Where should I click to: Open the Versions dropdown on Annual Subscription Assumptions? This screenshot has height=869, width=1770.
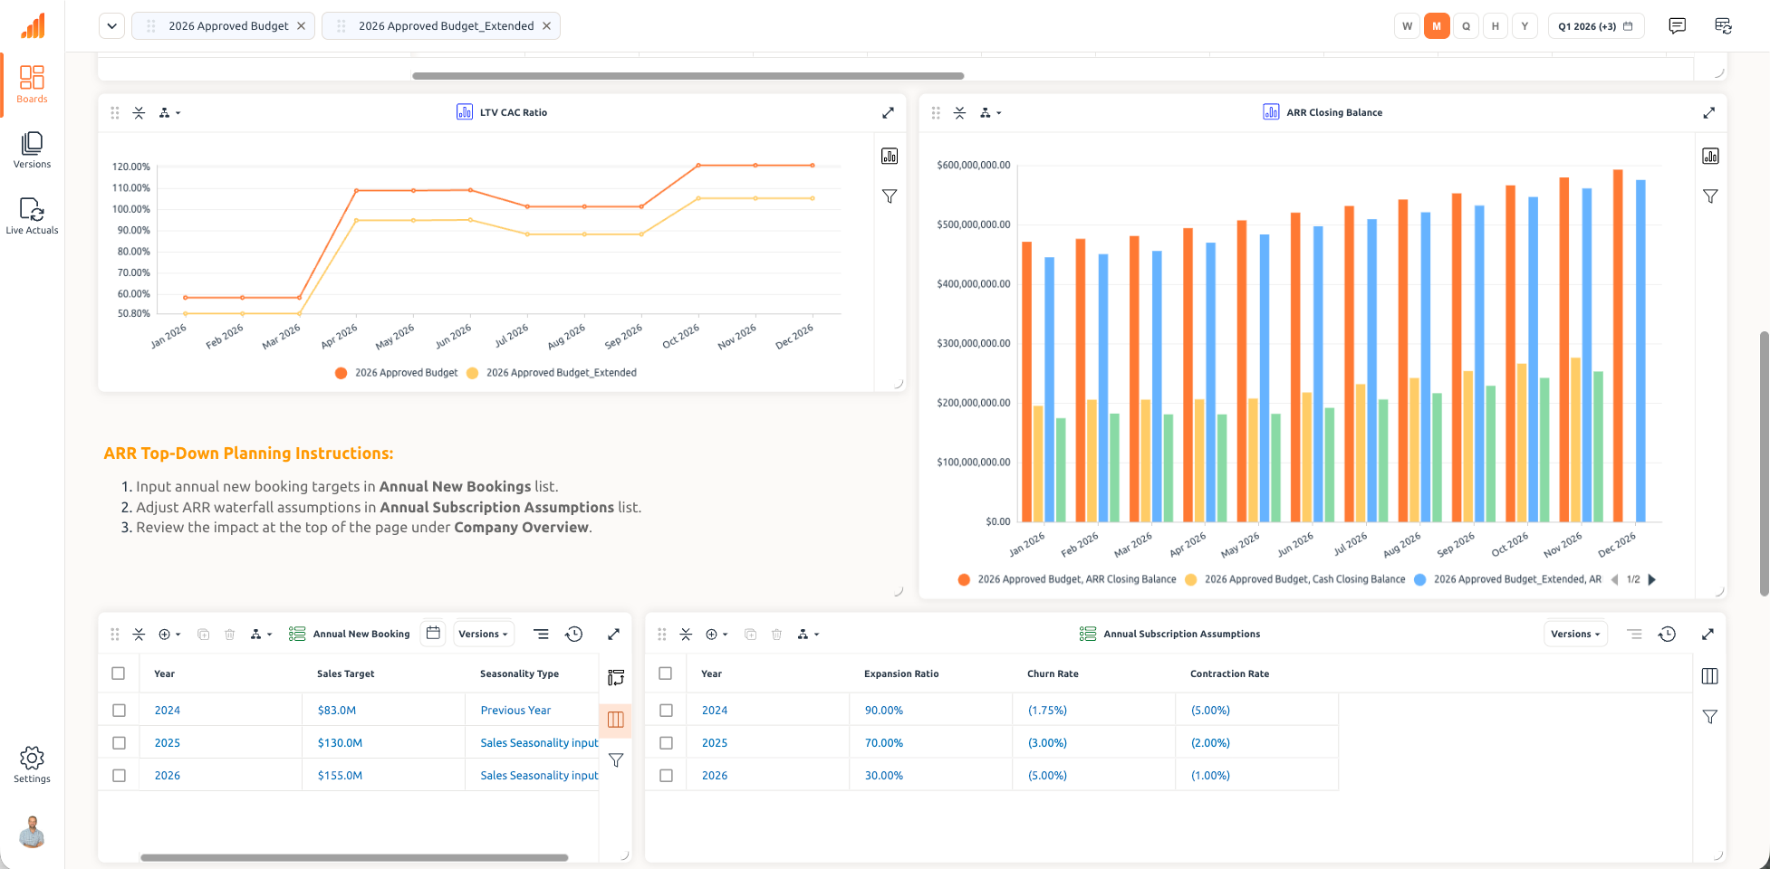(x=1575, y=633)
